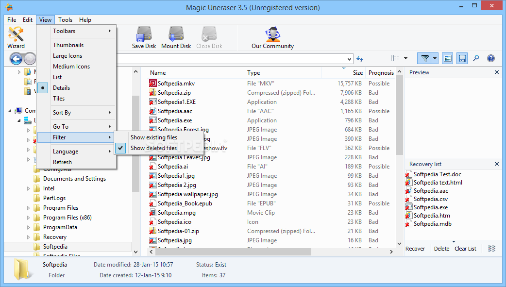506x287 pixels.
Task: Click the recovery list options icon
Action: click(491, 248)
